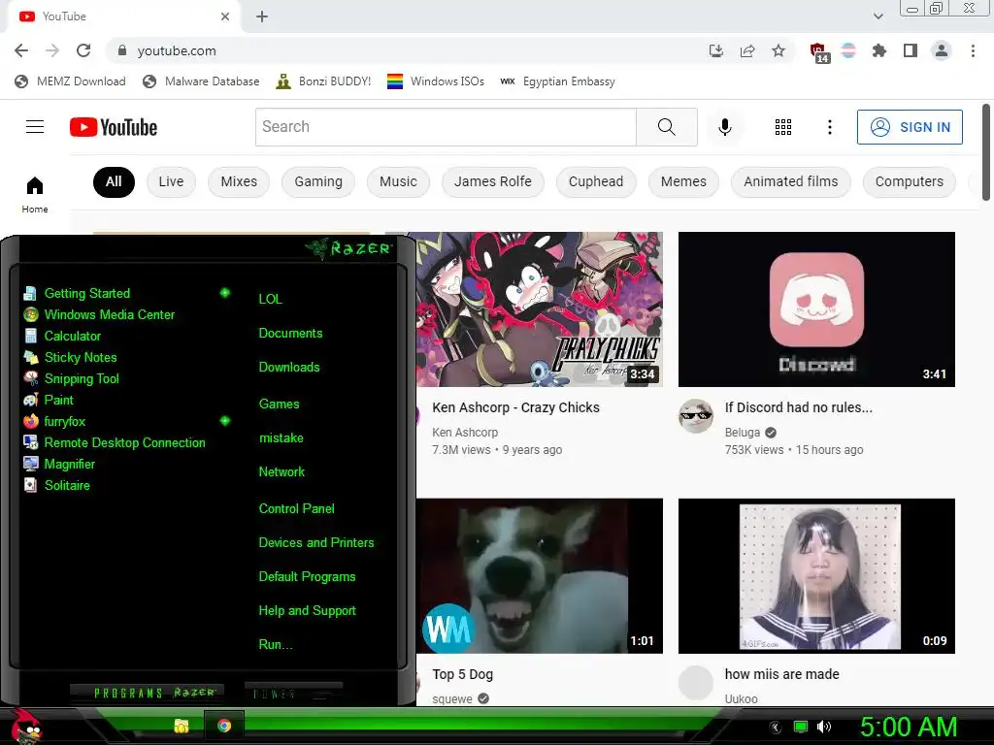Click the YouTube search input field
994x745 pixels.
click(446, 127)
